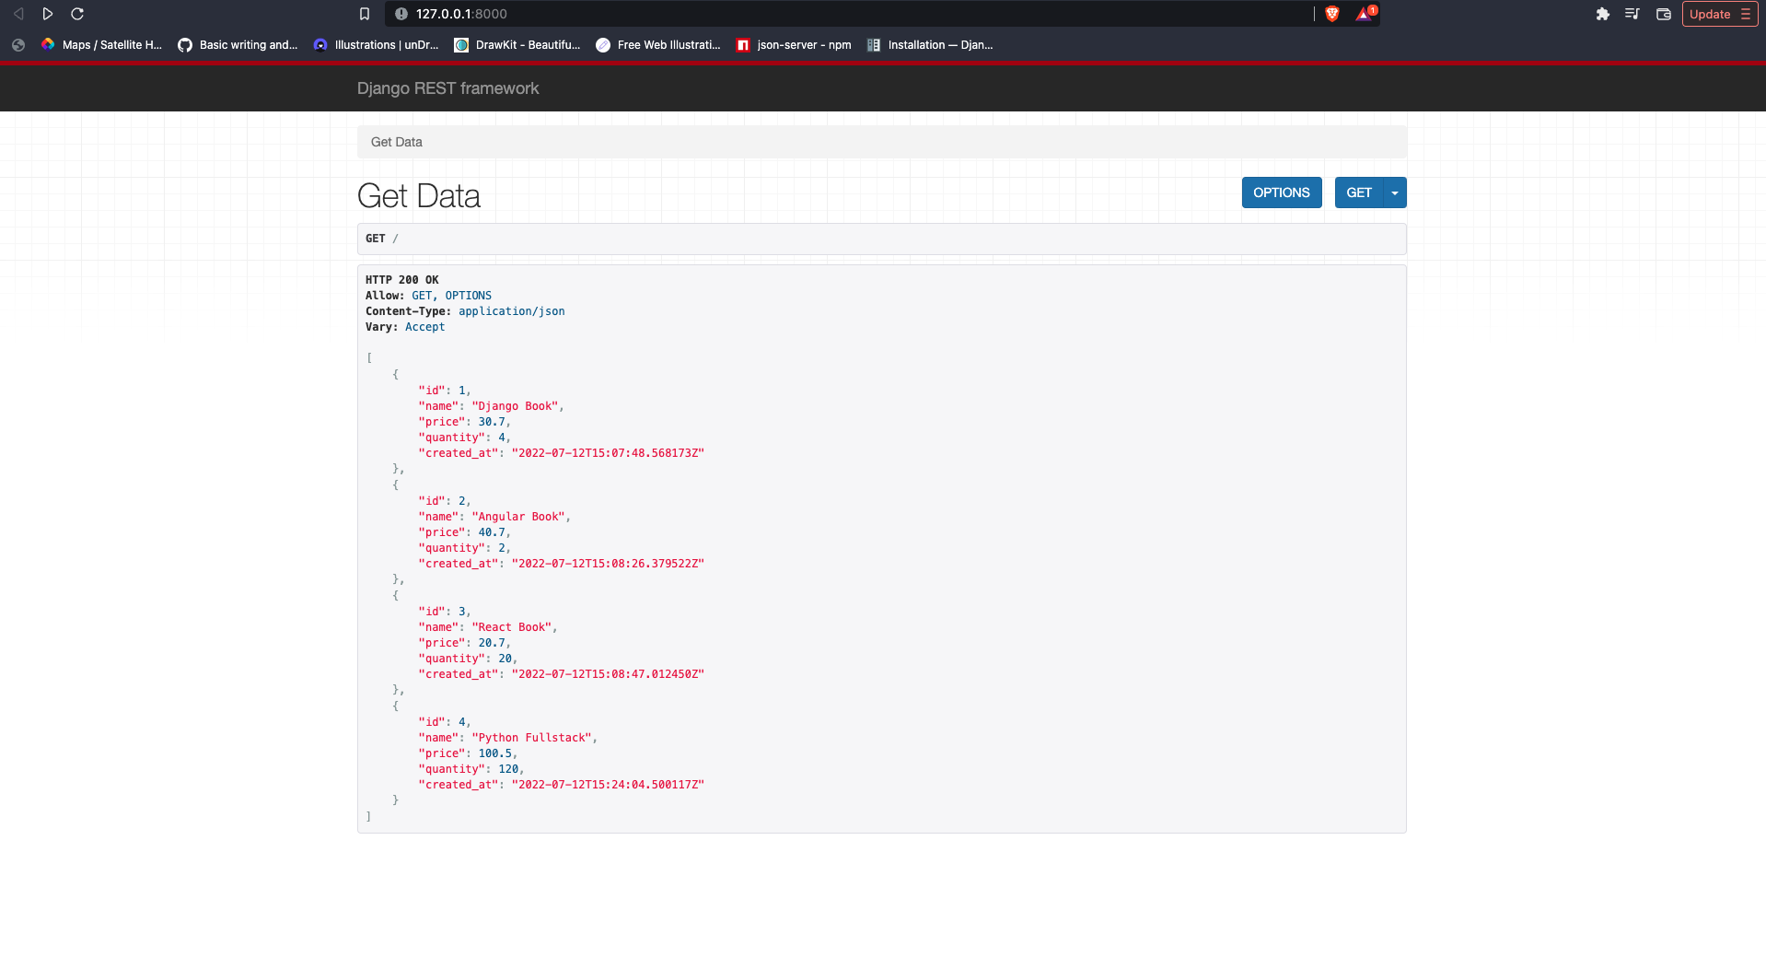Click quantity value 120
Viewport: 1766px width, 957px height.
click(508, 769)
